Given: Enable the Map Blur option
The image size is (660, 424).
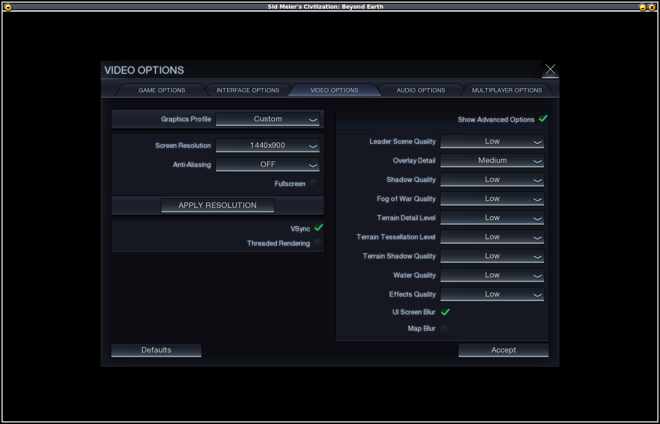Looking at the screenshot, I should point(445,329).
